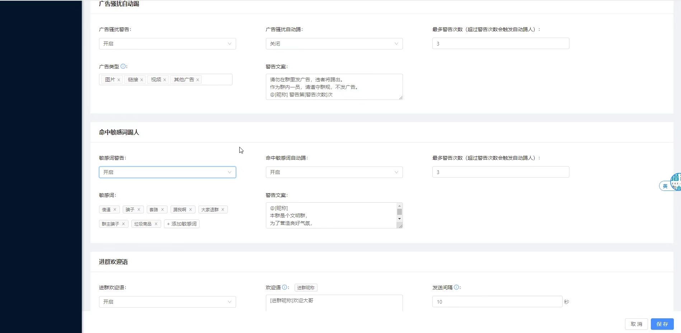Screen dimensions: 681x333
Task: Delete the 大家退群 sensitive word tag
Action: pos(223,210)
